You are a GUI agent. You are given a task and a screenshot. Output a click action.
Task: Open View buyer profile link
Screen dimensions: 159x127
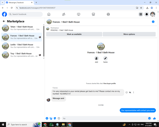pyautogui.click(x=109, y=84)
